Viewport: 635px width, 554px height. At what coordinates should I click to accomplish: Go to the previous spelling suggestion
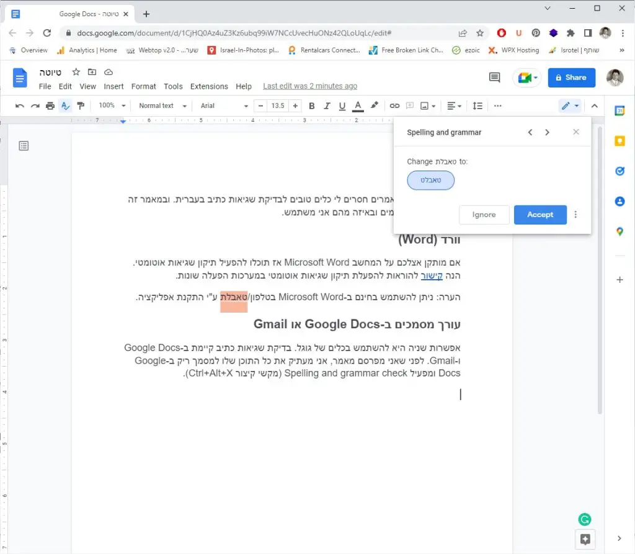coord(530,132)
